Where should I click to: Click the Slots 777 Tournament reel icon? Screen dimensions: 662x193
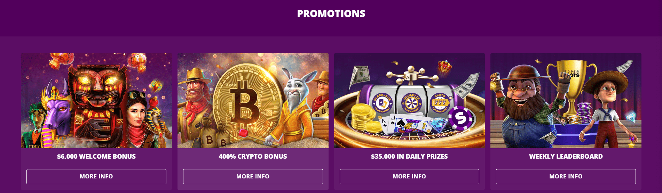coord(440,103)
